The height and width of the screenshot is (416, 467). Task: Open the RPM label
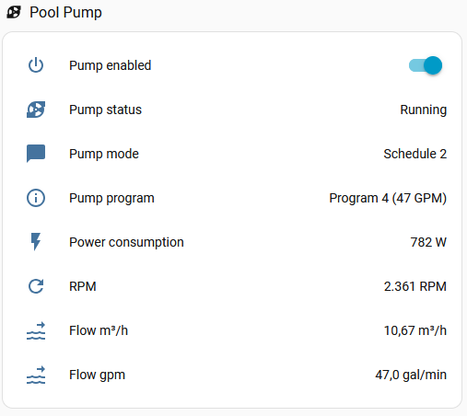pos(83,286)
